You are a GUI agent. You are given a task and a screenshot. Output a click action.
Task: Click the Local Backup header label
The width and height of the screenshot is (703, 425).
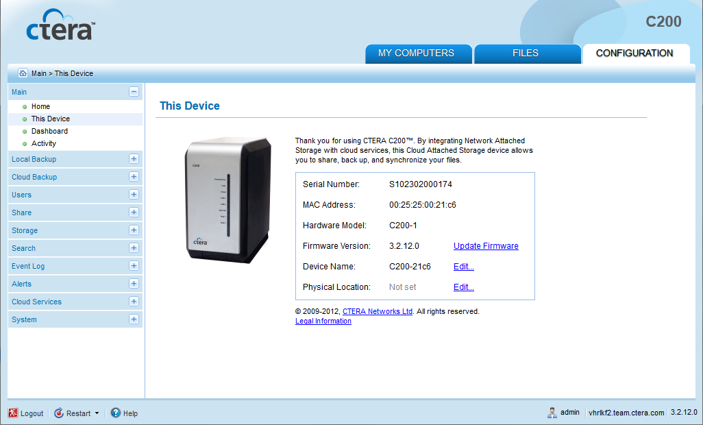coord(34,159)
